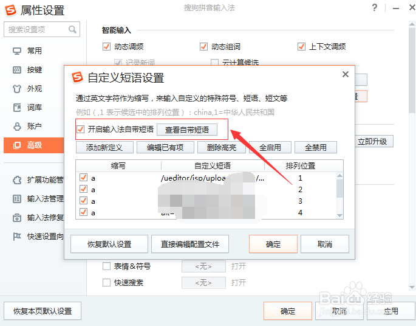Screen dimensions: 416x326
Task: Sort by 自定义短语 column header
Action: [213, 166]
